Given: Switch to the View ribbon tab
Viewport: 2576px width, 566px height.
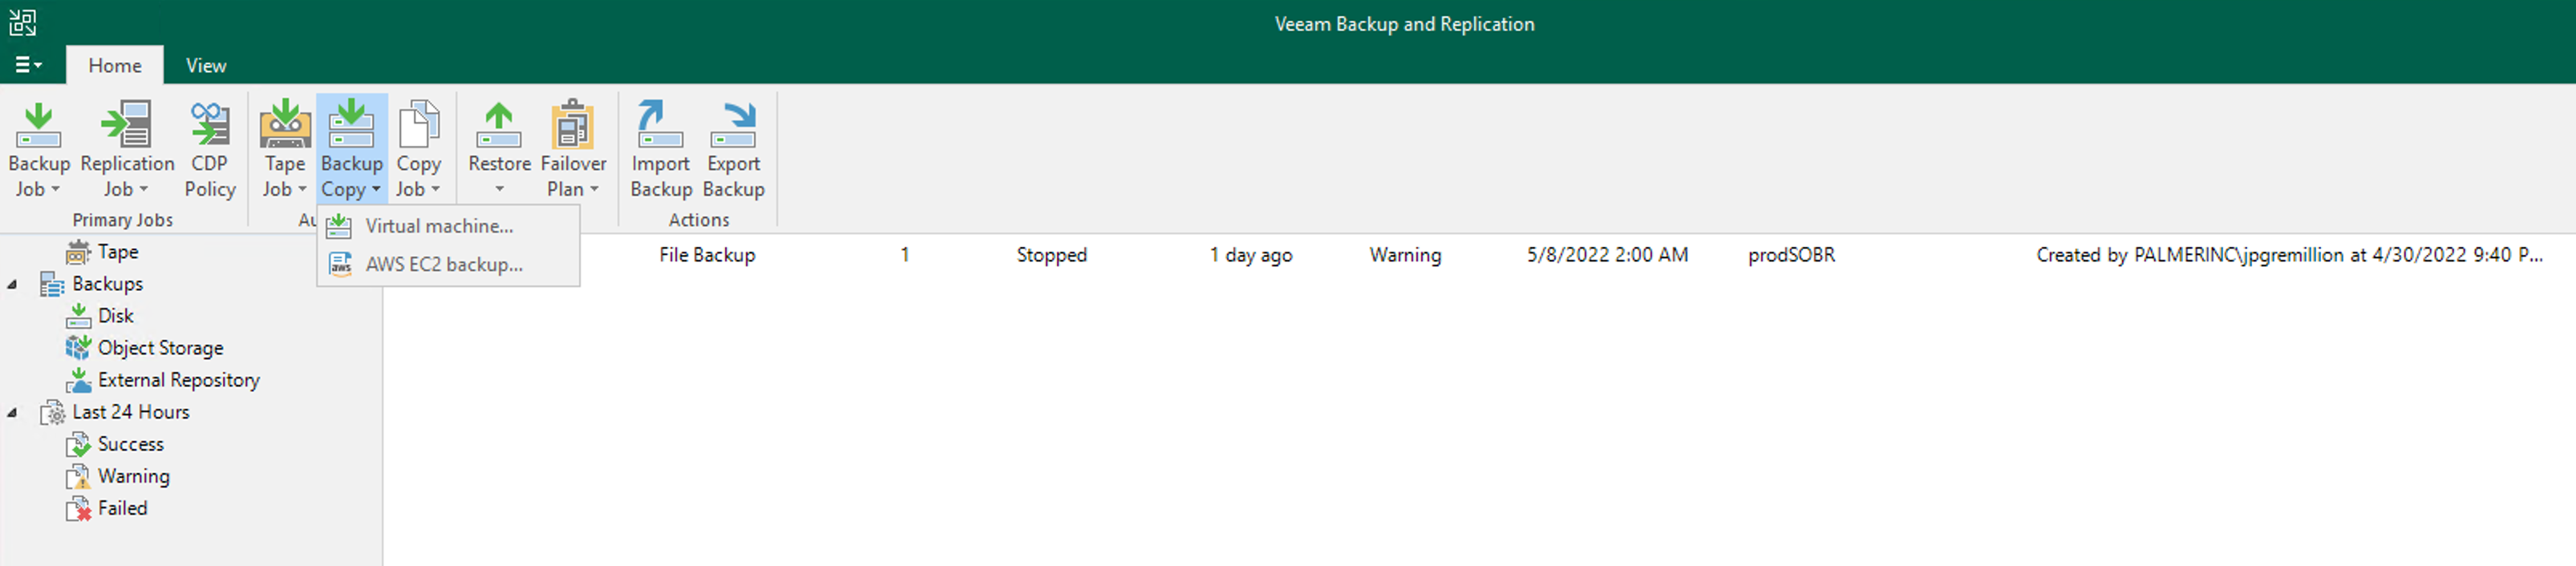Looking at the screenshot, I should coord(206,65).
